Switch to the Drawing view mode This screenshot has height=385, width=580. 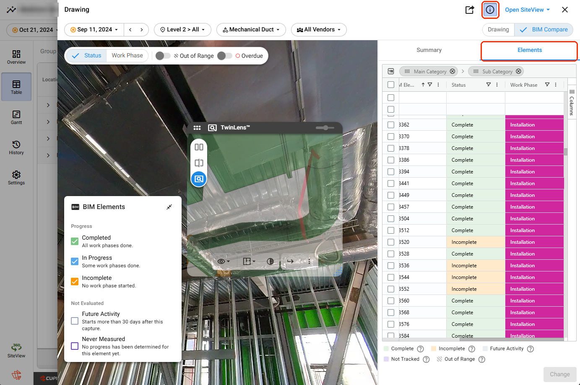pyautogui.click(x=498, y=30)
